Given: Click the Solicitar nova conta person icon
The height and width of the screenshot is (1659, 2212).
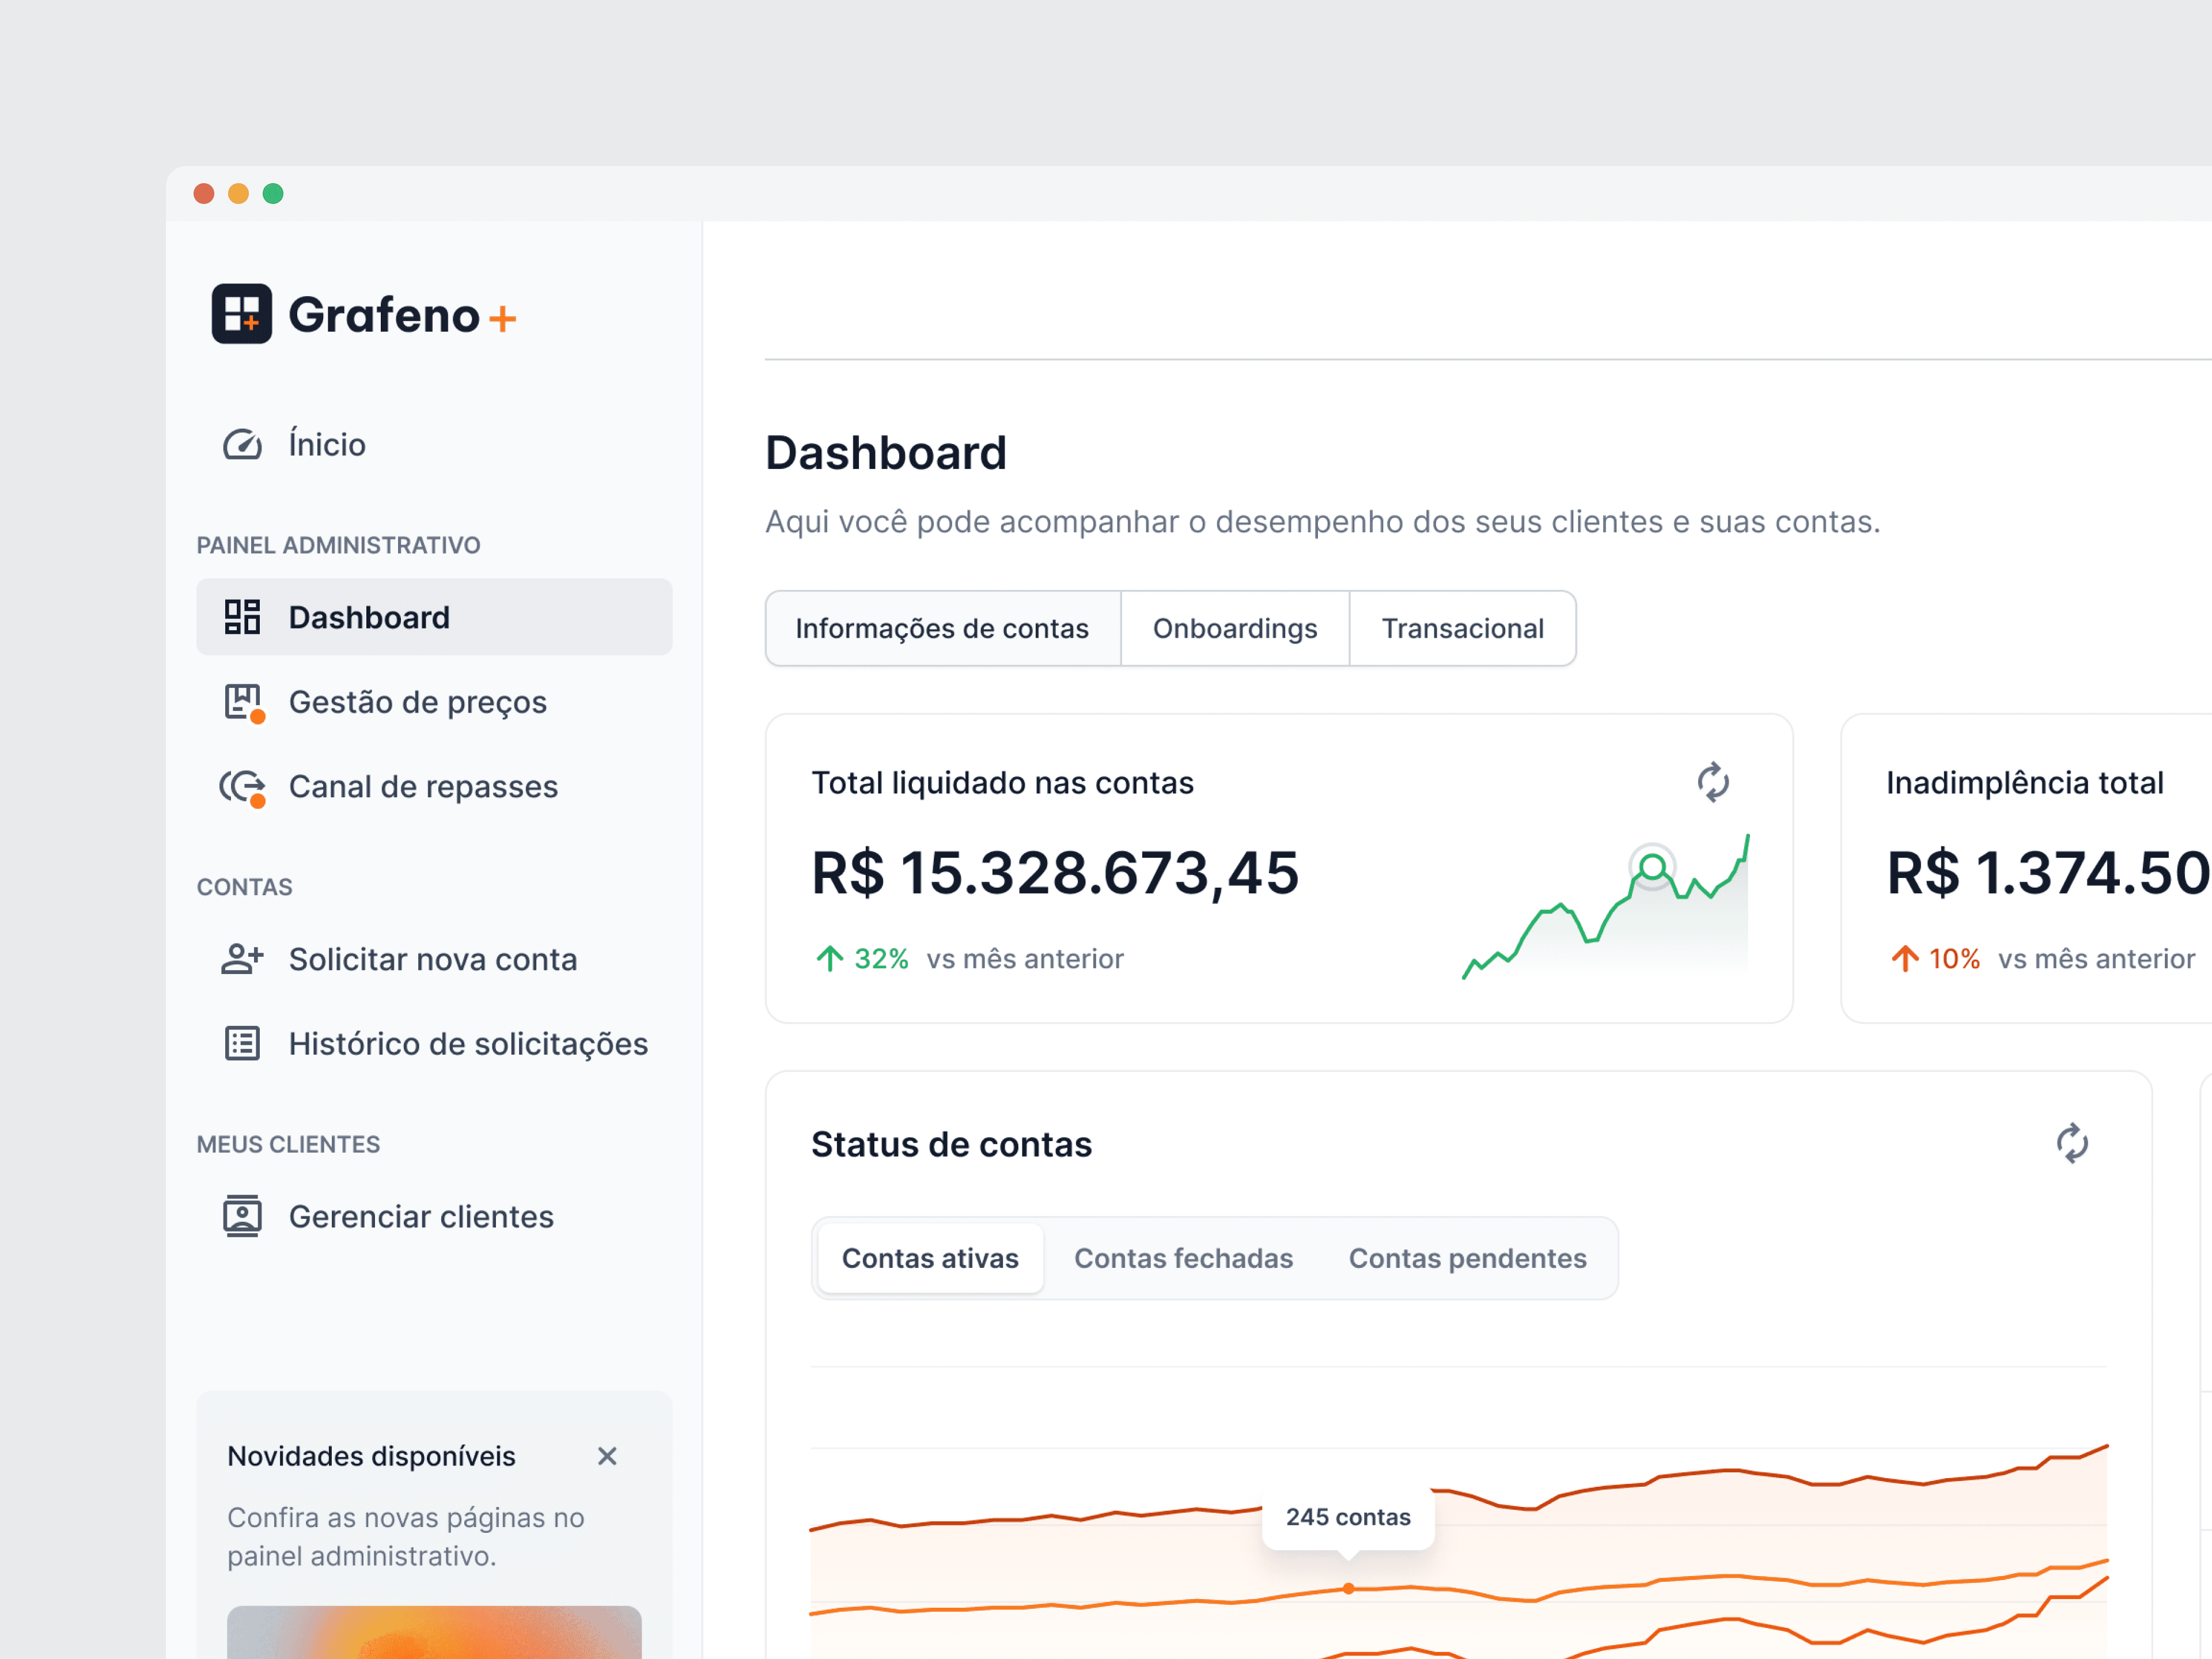Looking at the screenshot, I should (x=242, y=959).
